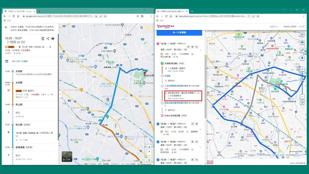Click the blue ルートを検索 button
This screenshot has width=309, height=174.
click(x=179, y=32)
